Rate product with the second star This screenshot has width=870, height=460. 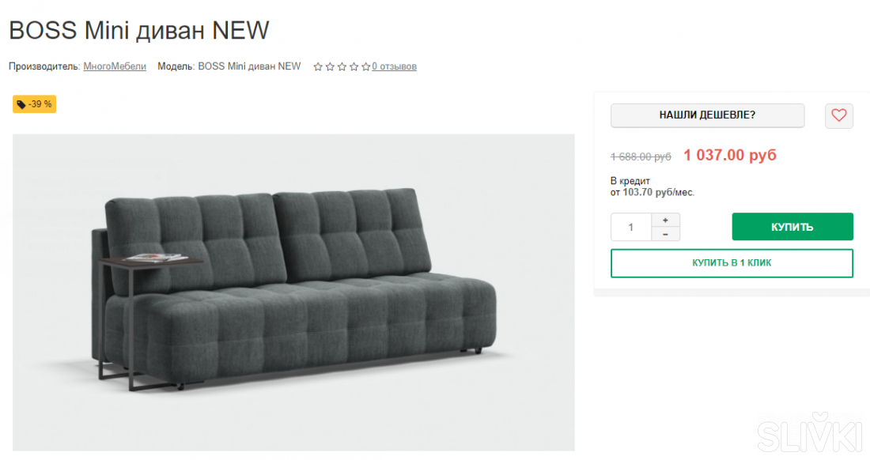(330, 67)
